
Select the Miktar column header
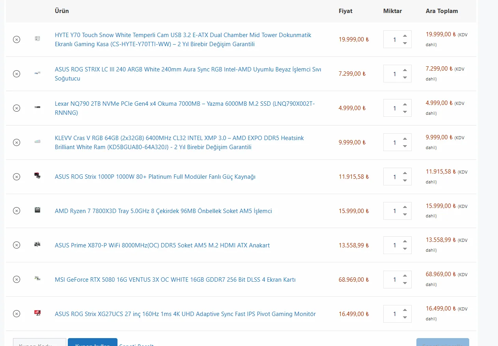(392, 11)
